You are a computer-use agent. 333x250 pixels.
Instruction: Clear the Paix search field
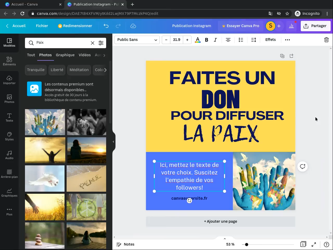[92, 43]
